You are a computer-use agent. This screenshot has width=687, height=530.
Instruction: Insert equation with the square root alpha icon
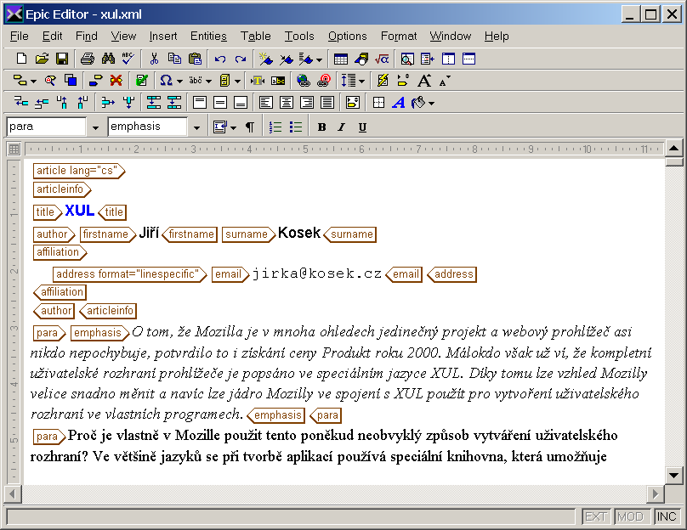(x=382, y=59)
